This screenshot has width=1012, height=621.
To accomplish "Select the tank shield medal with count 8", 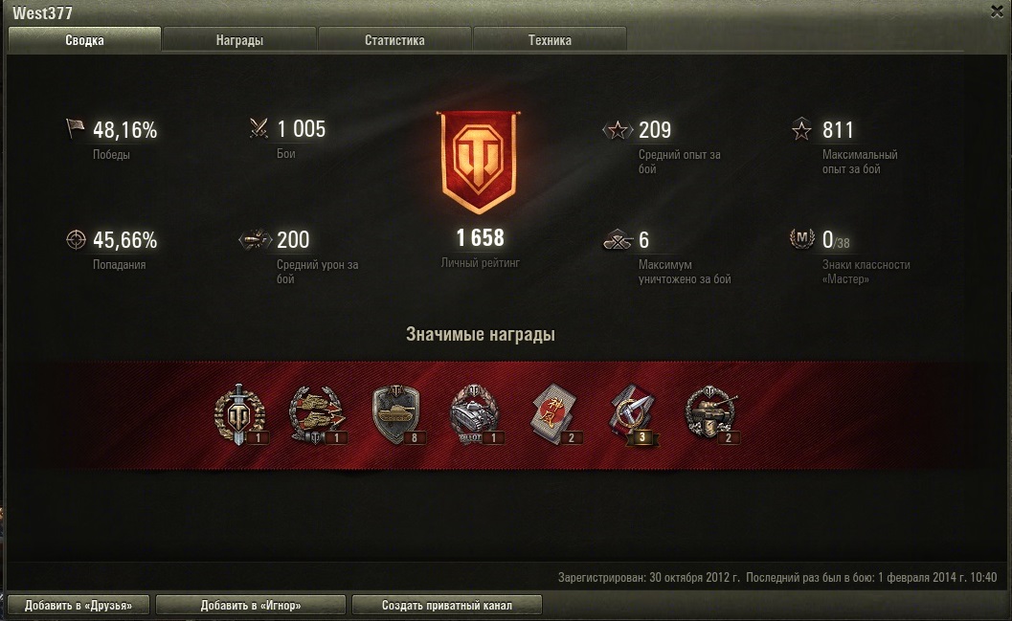I will click(x=397, y=414).
